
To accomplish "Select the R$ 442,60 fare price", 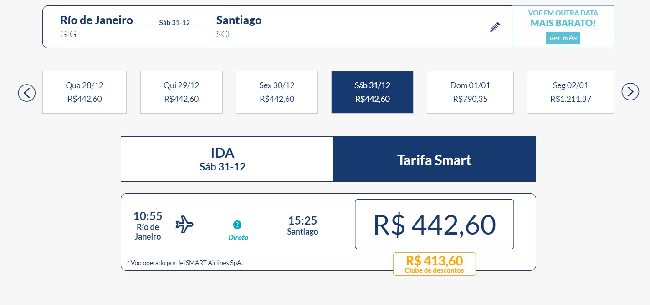I will pos(435,224).
